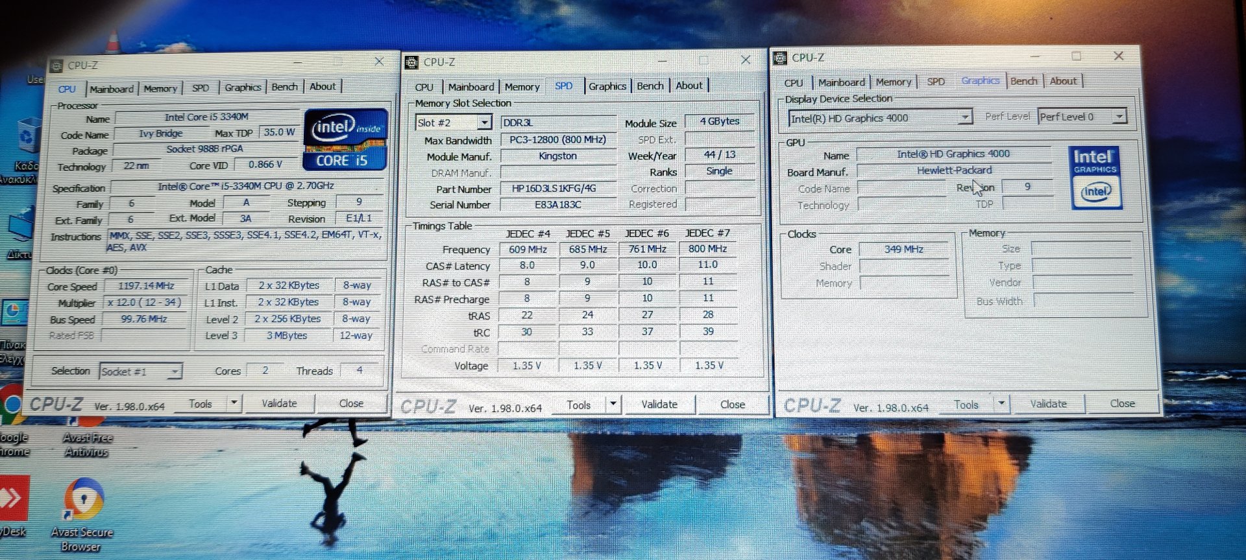Viewport: 1246px width, 560px height.
Task: Switch to CPU tab in right CPU-Z window
Action: click(x=793, y=82)
